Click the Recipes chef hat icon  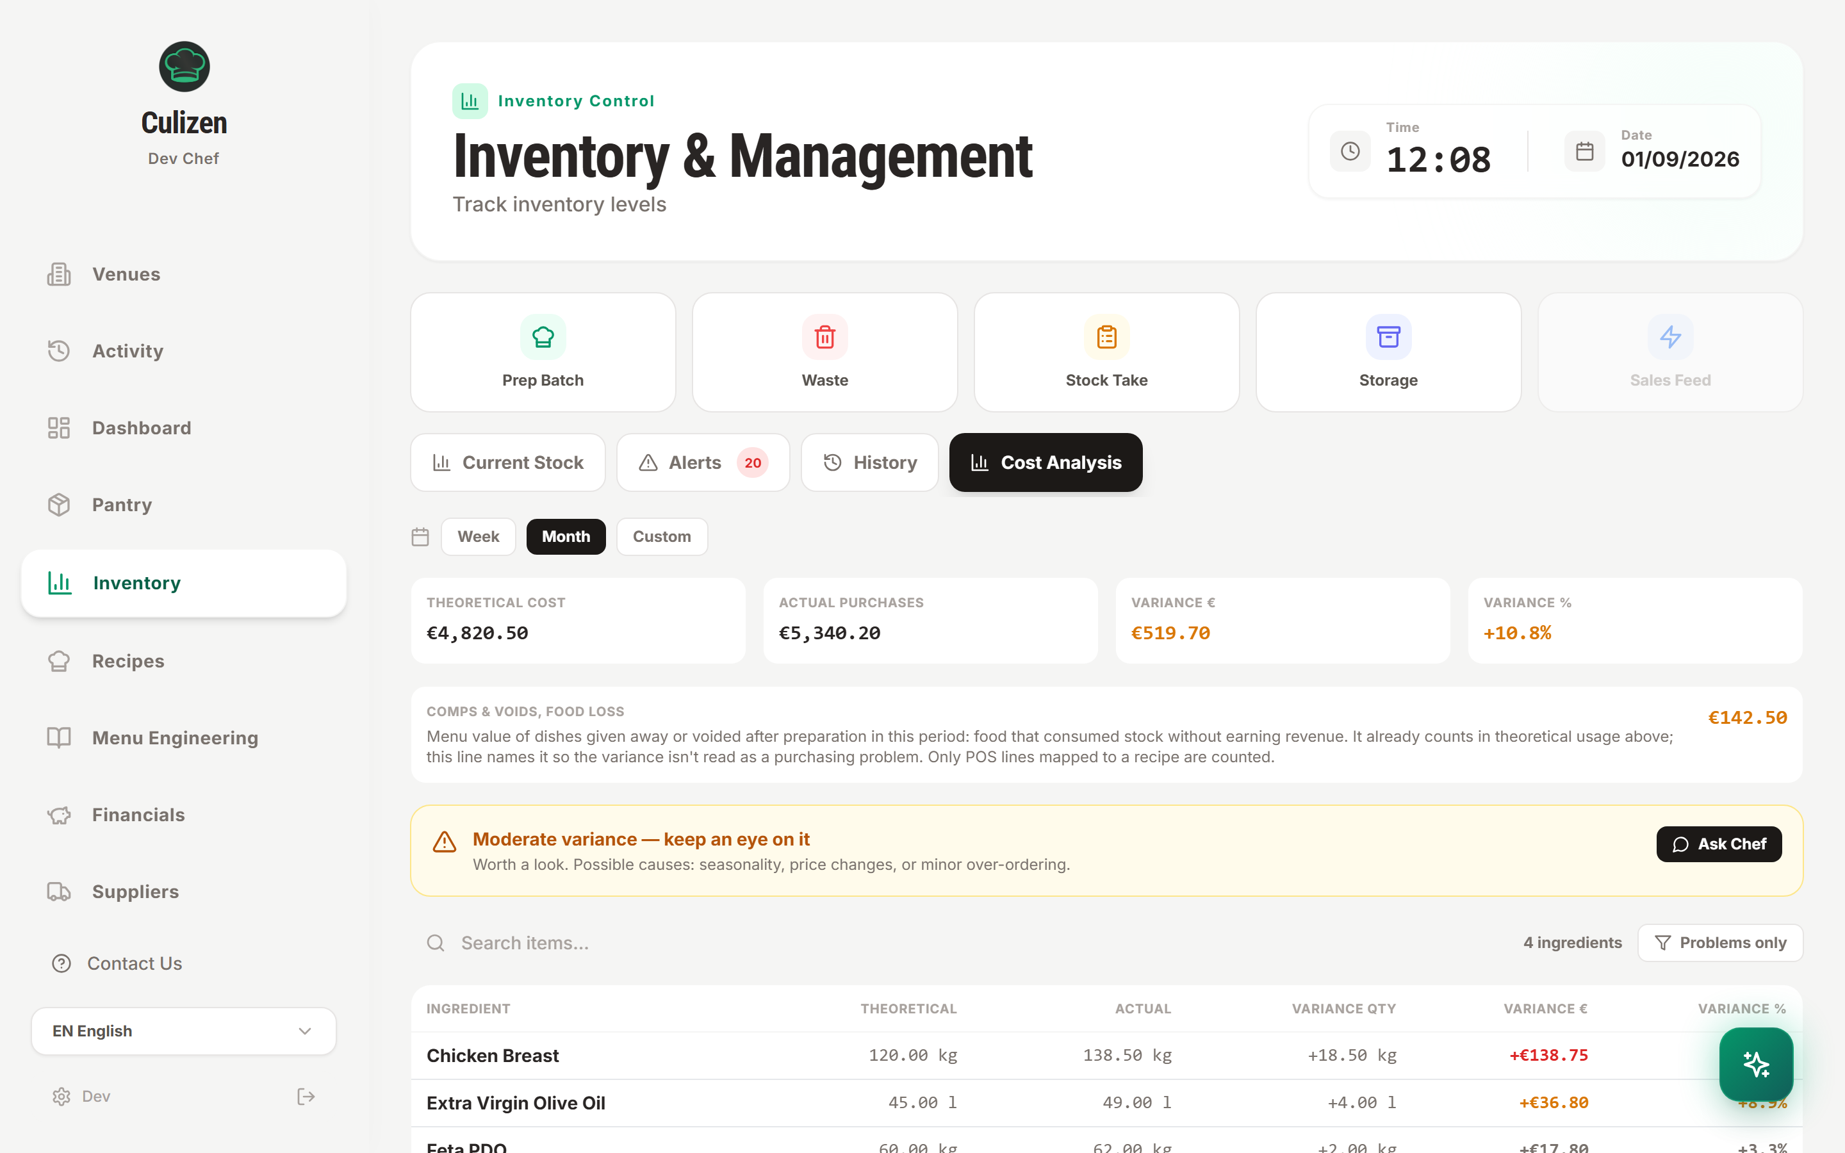point(59,661)
